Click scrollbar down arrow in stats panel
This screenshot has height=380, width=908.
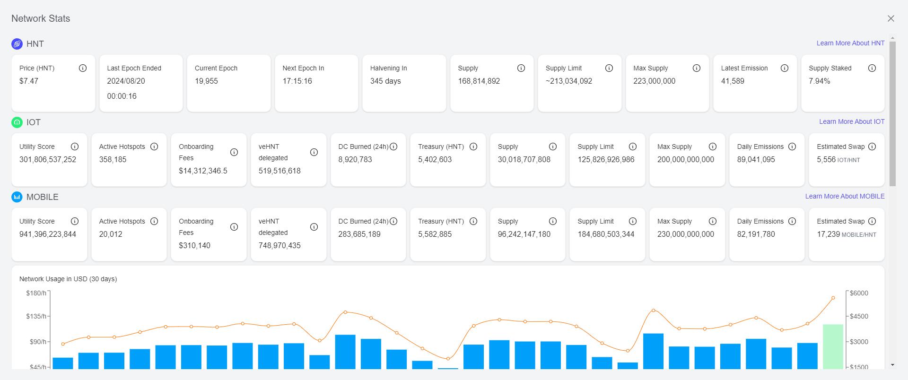pos(892,365)
